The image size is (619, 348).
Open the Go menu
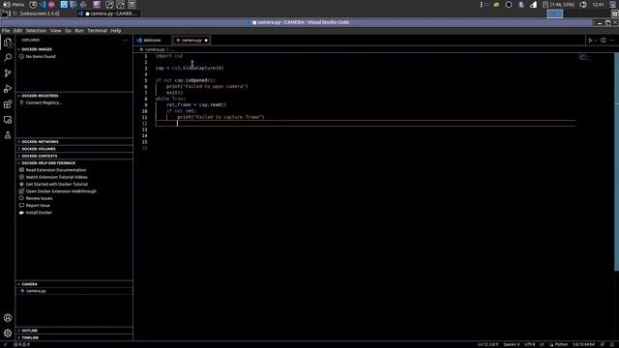pos(68,30)
